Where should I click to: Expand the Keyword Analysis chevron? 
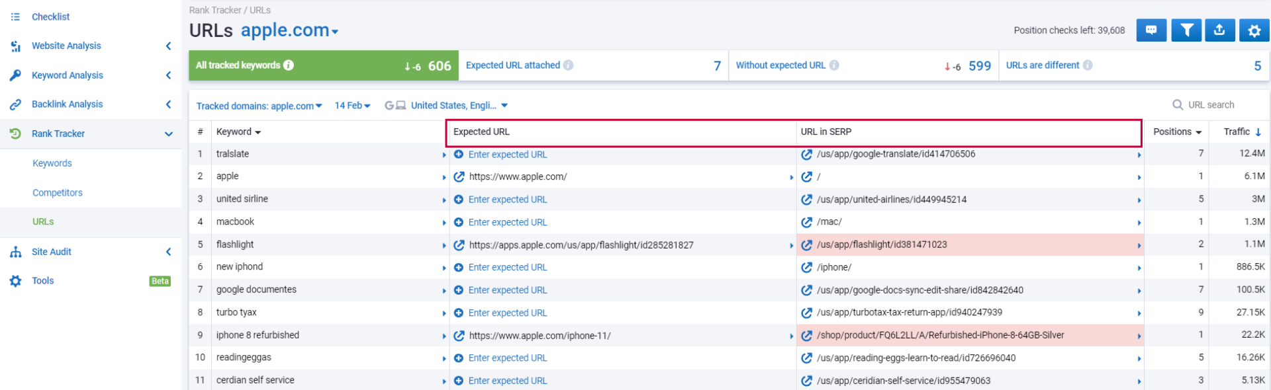(x=169, y=75)
